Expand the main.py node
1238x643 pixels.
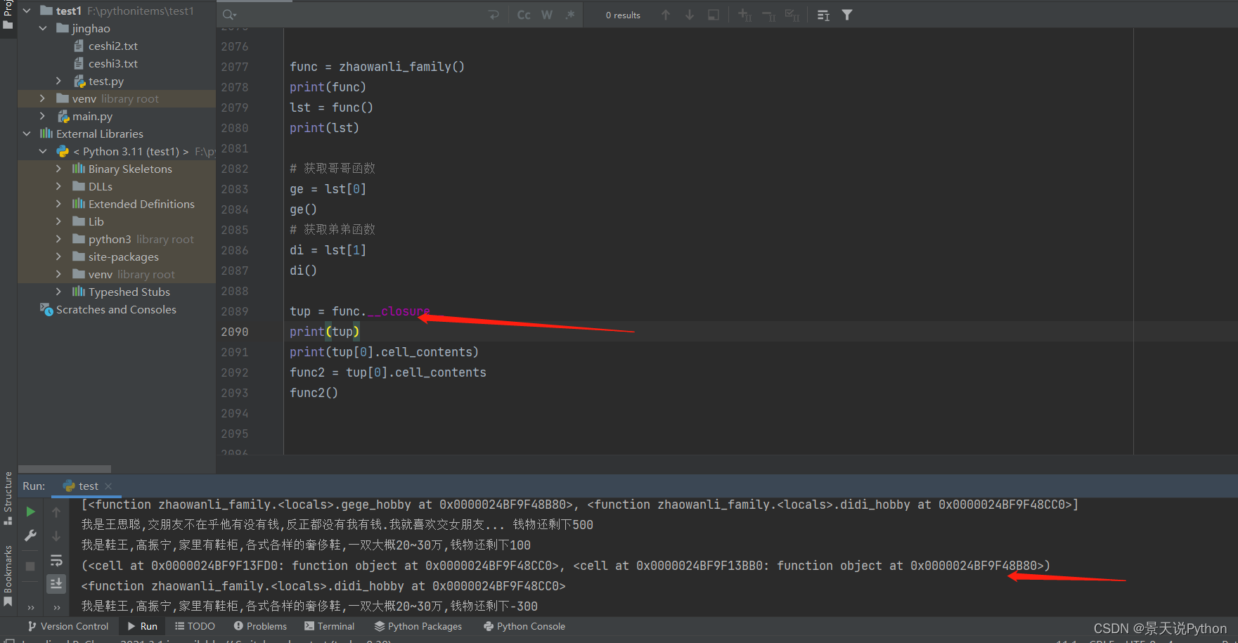click(x=42, y=116)
